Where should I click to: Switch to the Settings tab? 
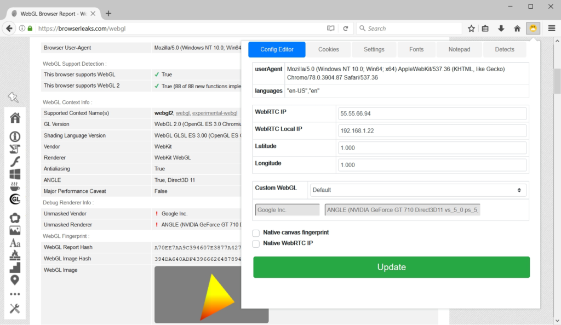click(x=374, y=49)
